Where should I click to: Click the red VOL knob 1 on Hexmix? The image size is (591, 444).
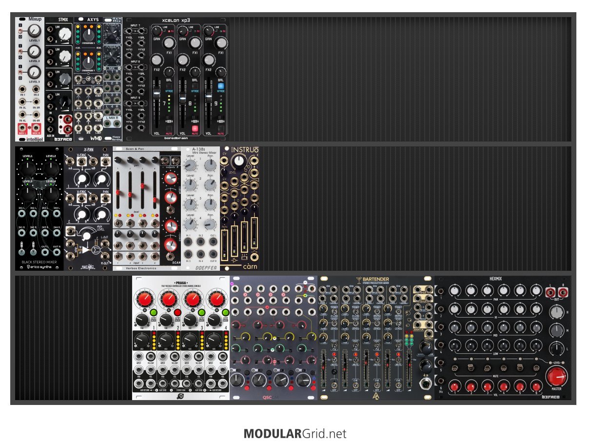click(454, 387)
